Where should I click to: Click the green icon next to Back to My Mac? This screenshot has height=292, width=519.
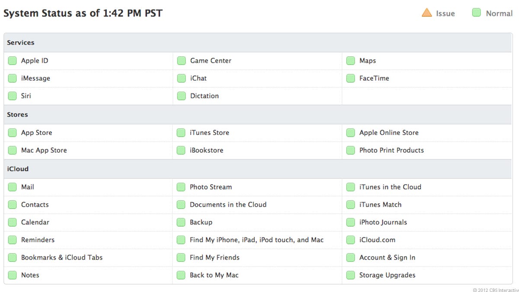tap(181, 275)
